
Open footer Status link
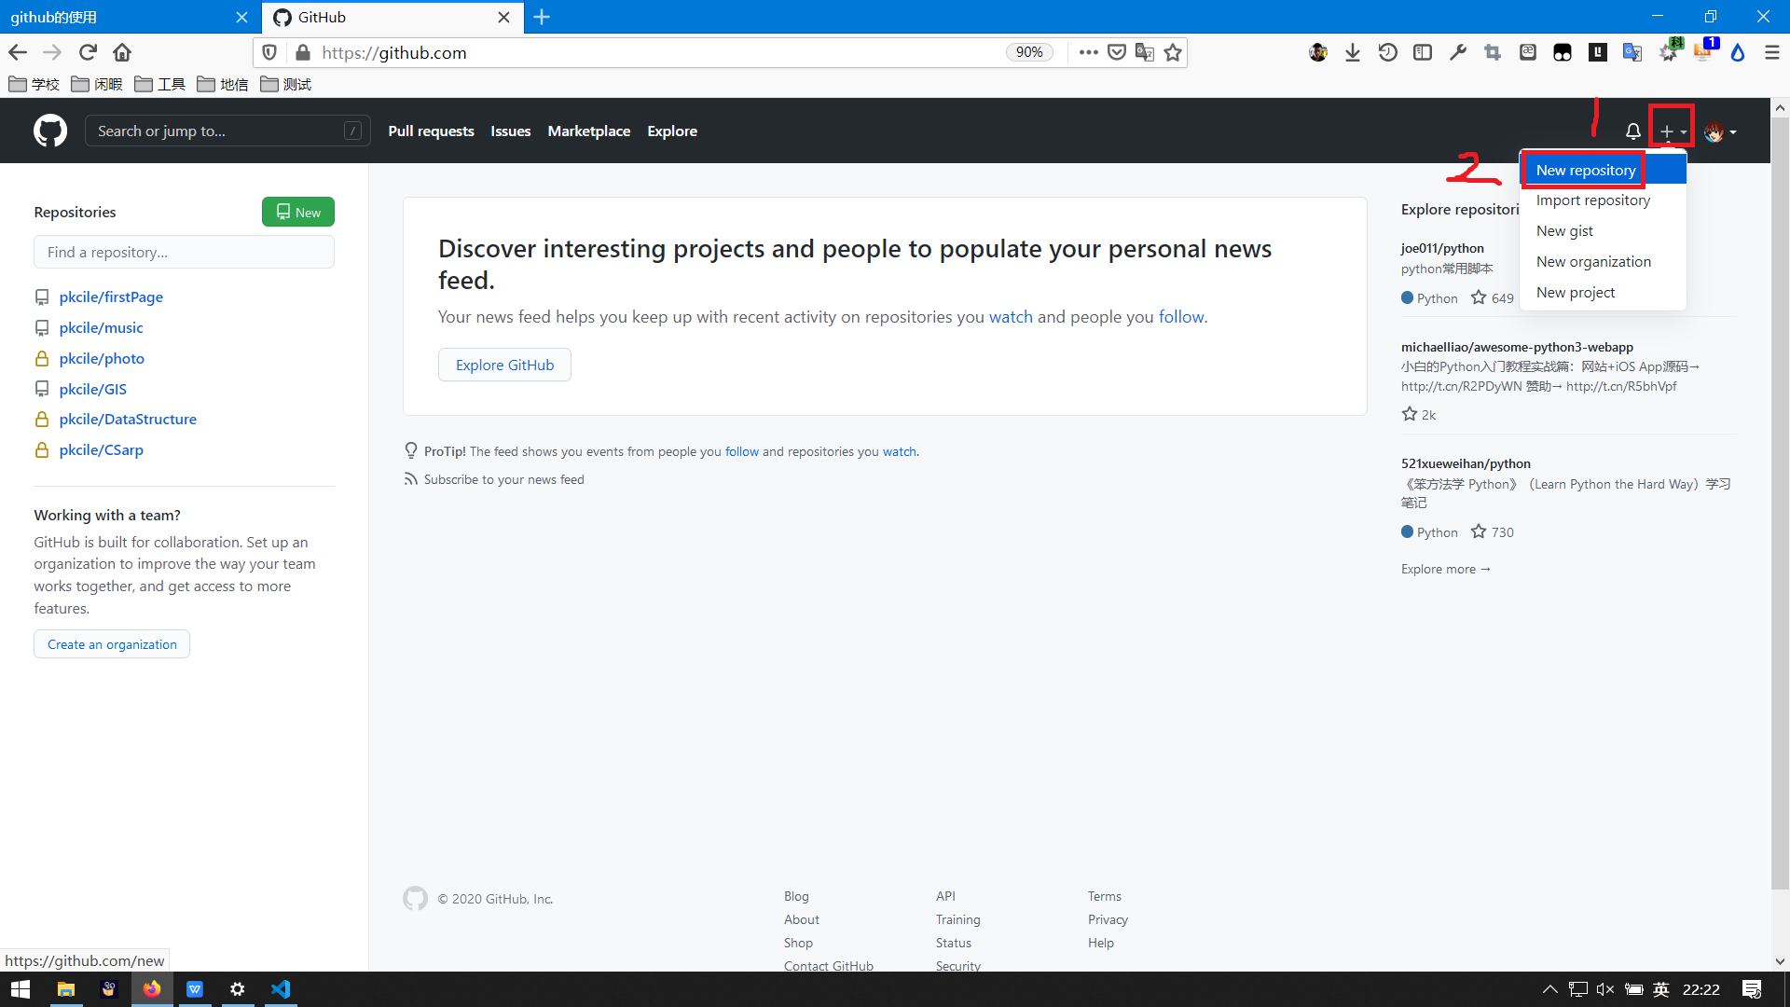954,943
